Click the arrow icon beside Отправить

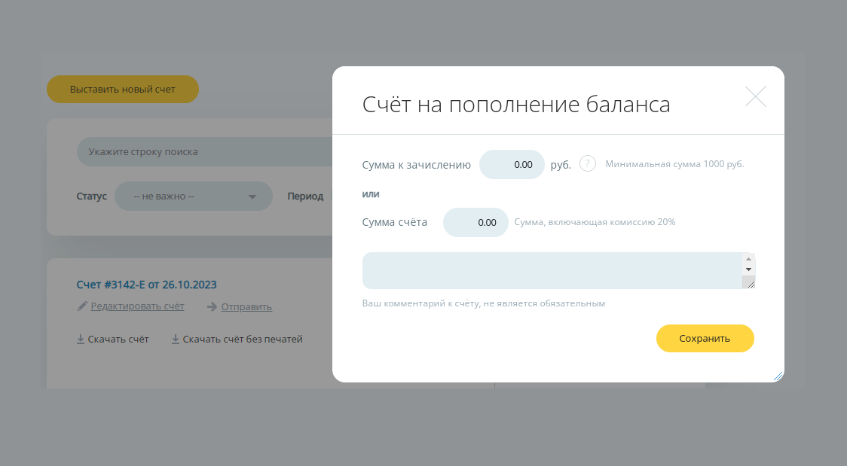[x=213, y=306]
